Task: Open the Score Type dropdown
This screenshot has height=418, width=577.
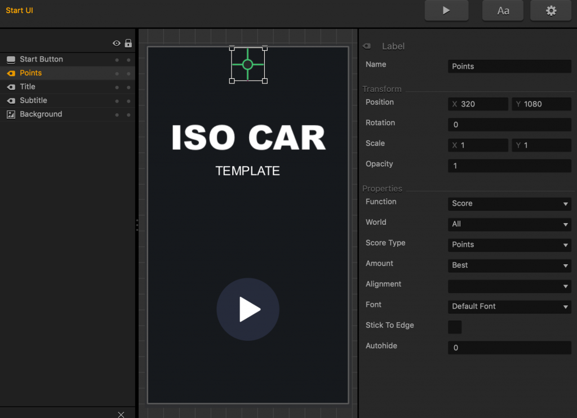Action: tap(509, 244)
